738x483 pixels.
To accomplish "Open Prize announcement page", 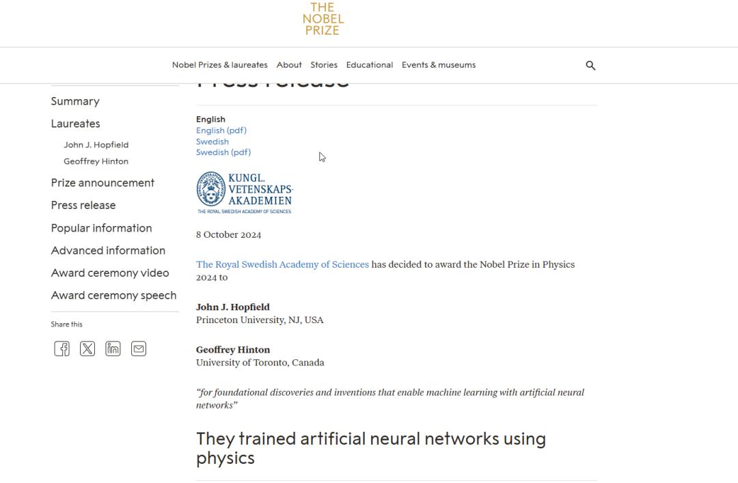I will click(x=102, y=182).
